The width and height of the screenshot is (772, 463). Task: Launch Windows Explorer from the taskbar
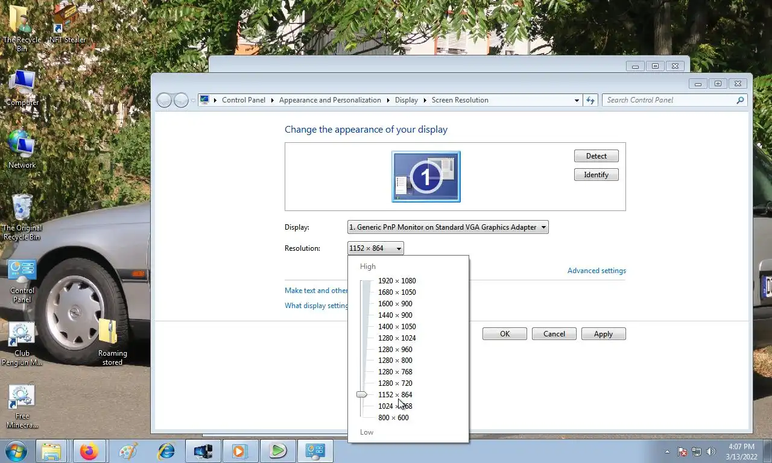(x=51, y=451)
